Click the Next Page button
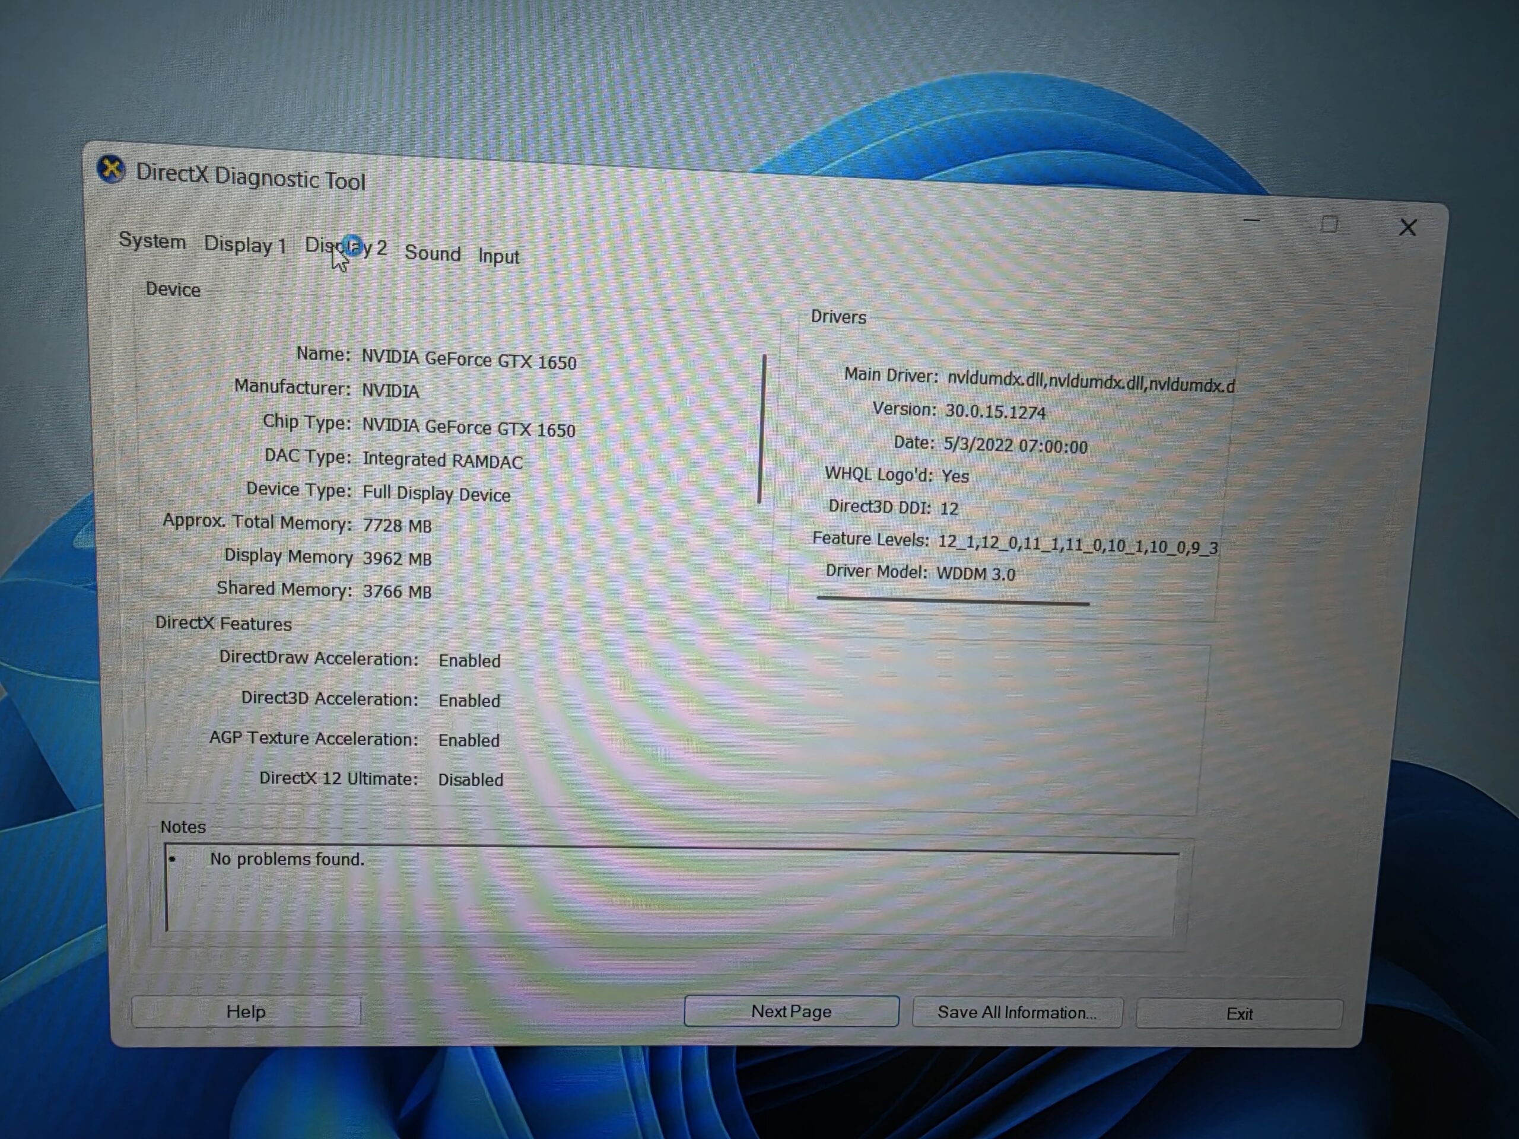 tap(791, 1011)
